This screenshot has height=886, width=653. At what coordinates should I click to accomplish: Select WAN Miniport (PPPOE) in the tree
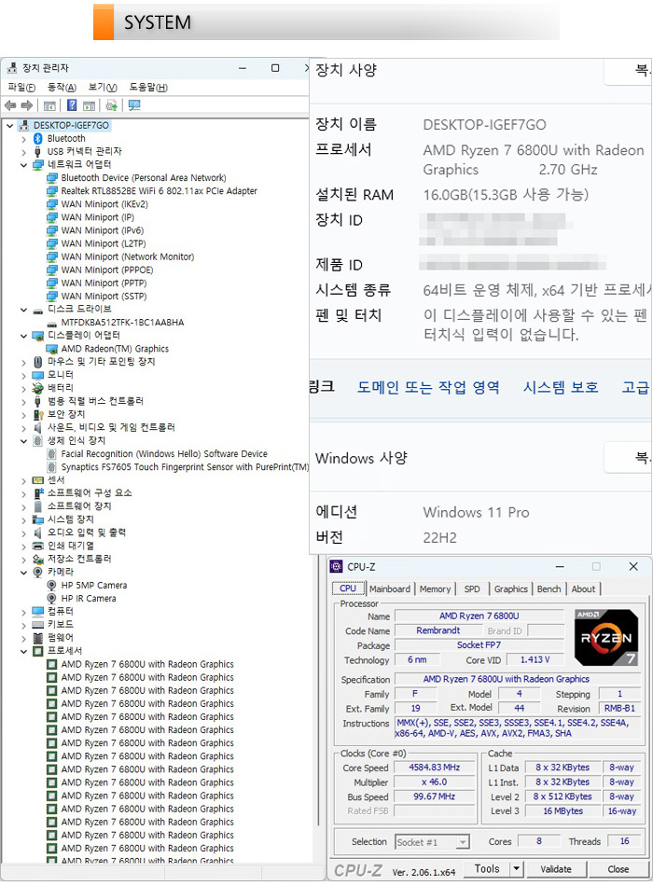coord(107,270)
